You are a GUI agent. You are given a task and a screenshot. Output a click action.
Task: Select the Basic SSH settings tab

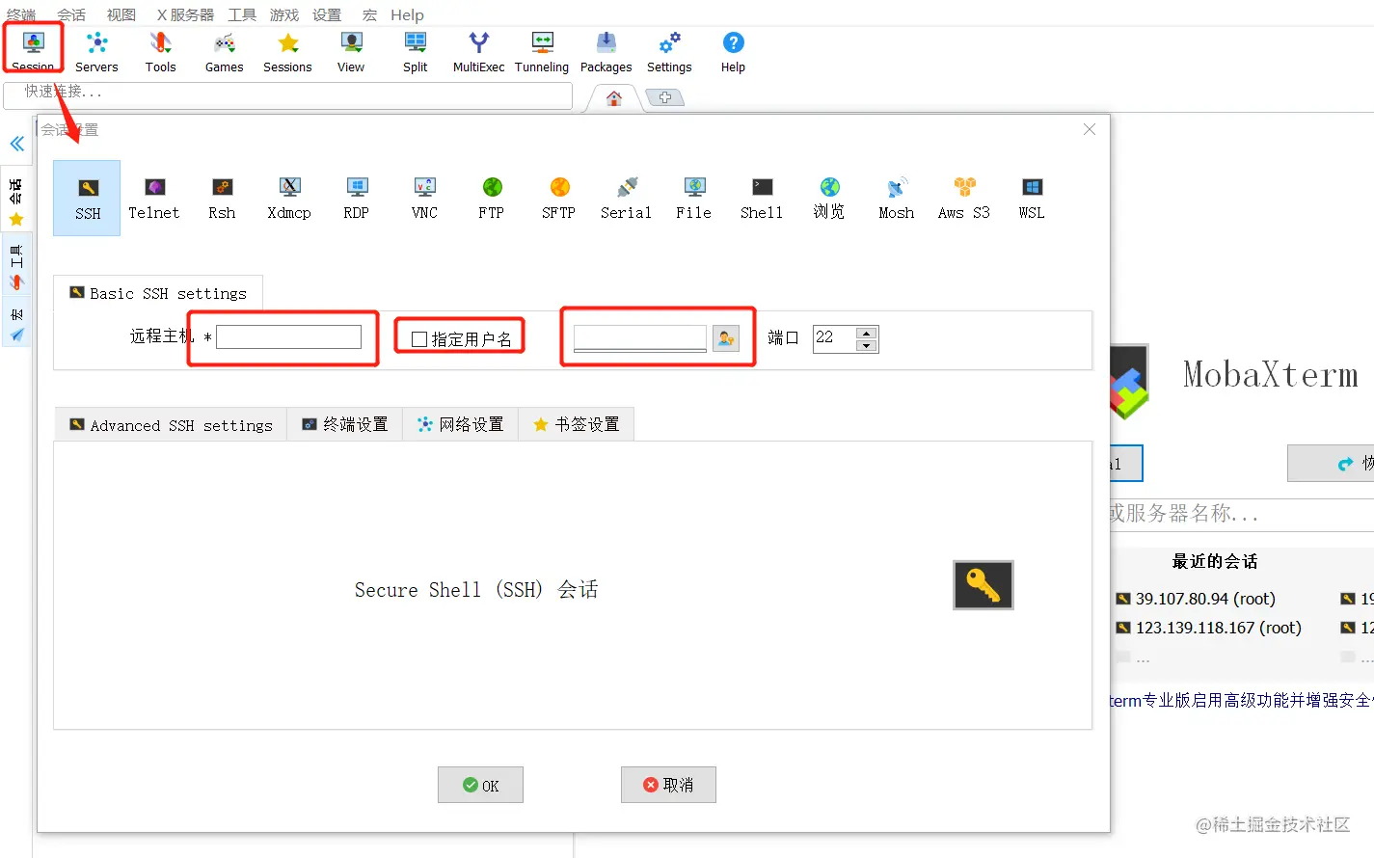coord(158,293)
